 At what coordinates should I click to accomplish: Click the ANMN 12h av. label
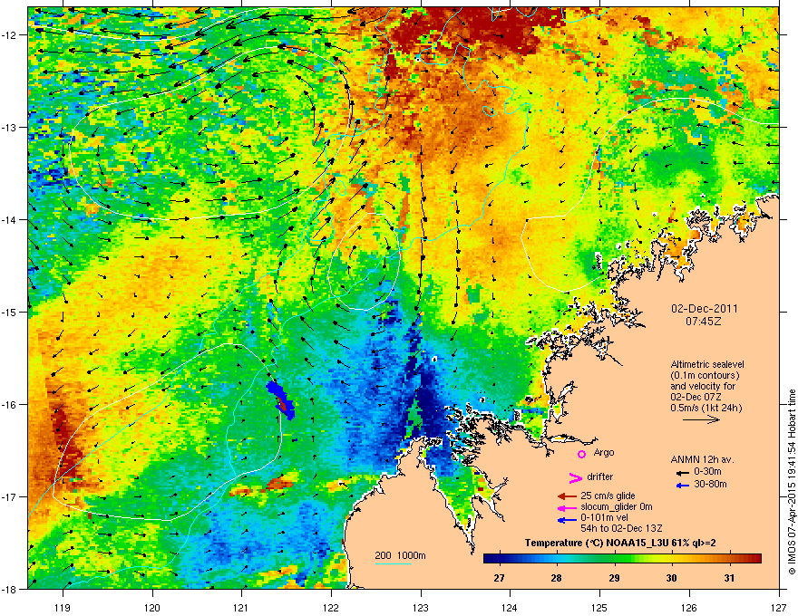702,460
